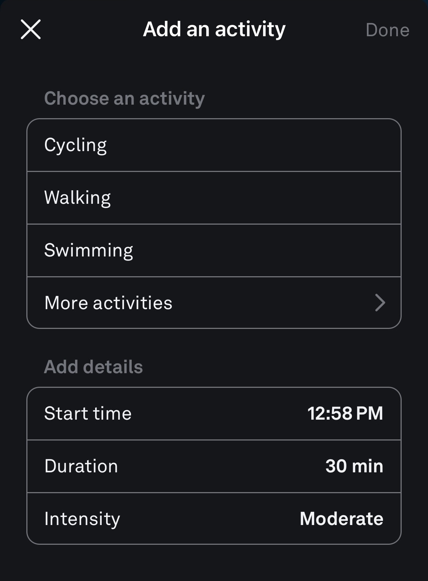
Task: Select Cycling as the activity
Action: [76, 145]
